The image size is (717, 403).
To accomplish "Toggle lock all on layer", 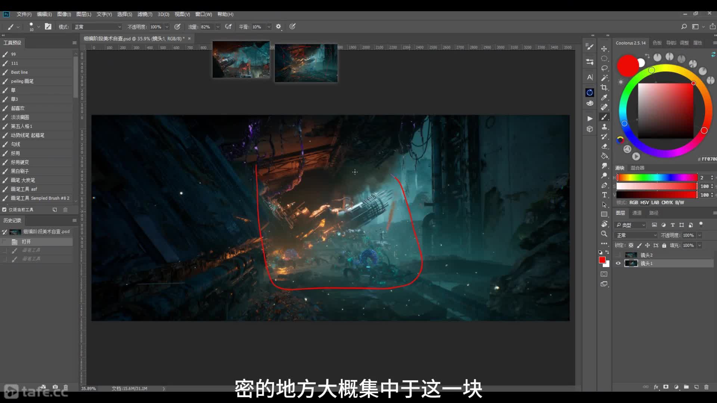I will pyautogui.click(x=664, y=245).
